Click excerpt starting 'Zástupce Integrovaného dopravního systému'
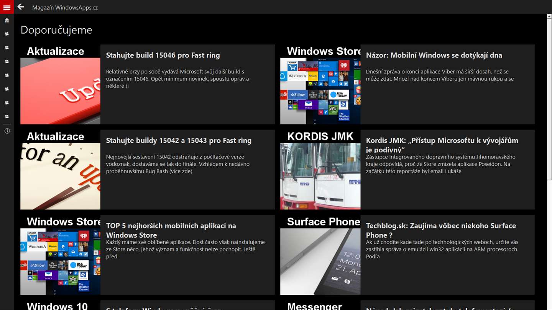552x310 pixels. click(441, 164)
